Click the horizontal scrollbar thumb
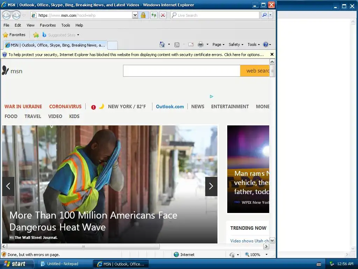Viewport: 358px width, 269px height. coord(83,247)
